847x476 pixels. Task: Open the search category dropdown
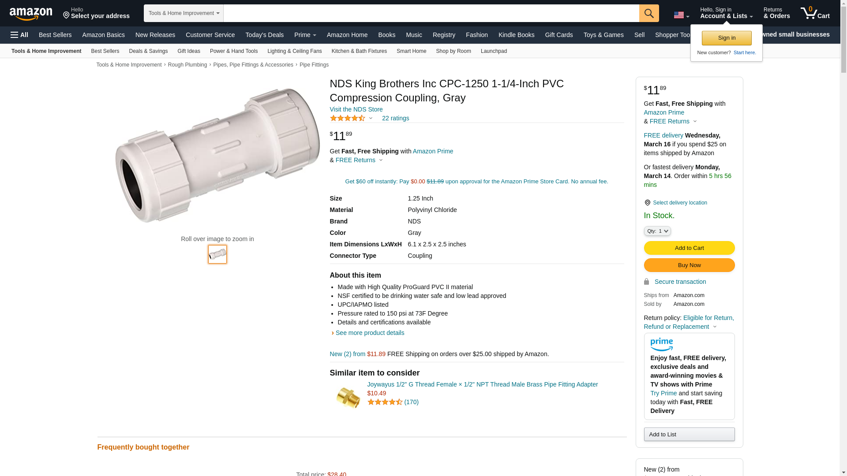pyautogui.click(x=184, y=13)
